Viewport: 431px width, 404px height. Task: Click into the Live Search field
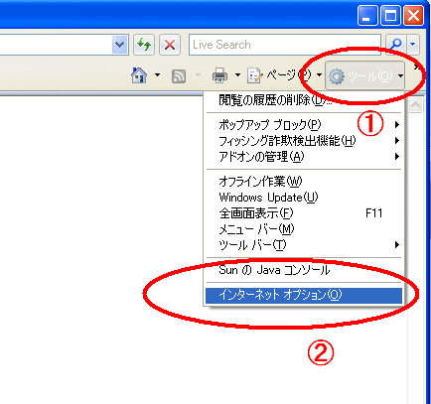285,45
